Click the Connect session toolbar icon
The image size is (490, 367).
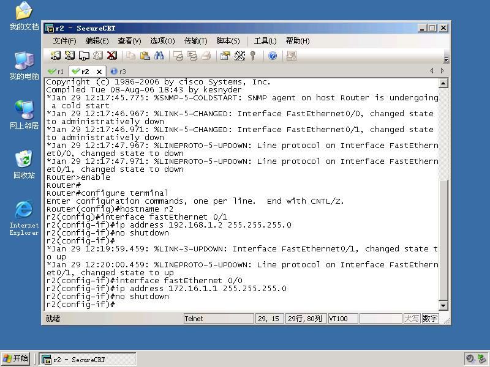tap(55, 56)
